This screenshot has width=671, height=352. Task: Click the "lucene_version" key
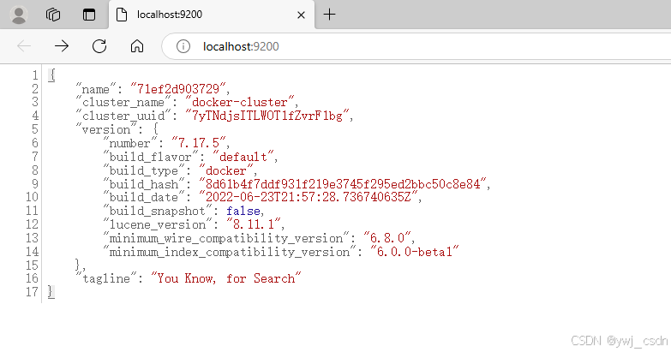[158, 224]
